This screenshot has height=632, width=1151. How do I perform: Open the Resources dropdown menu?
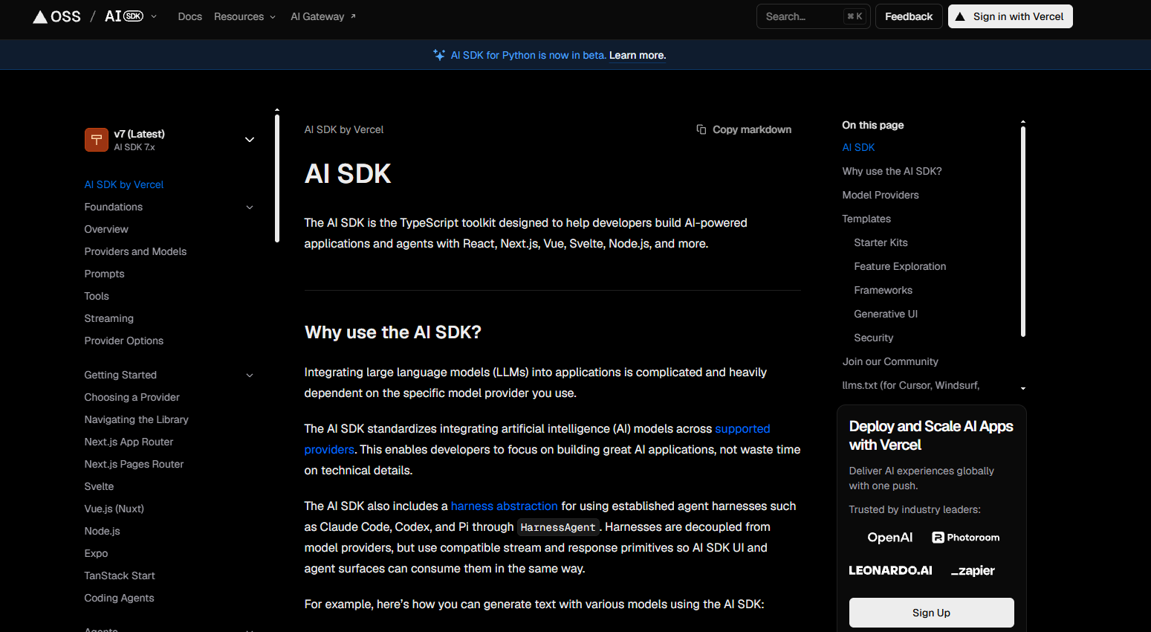(244, 16)
